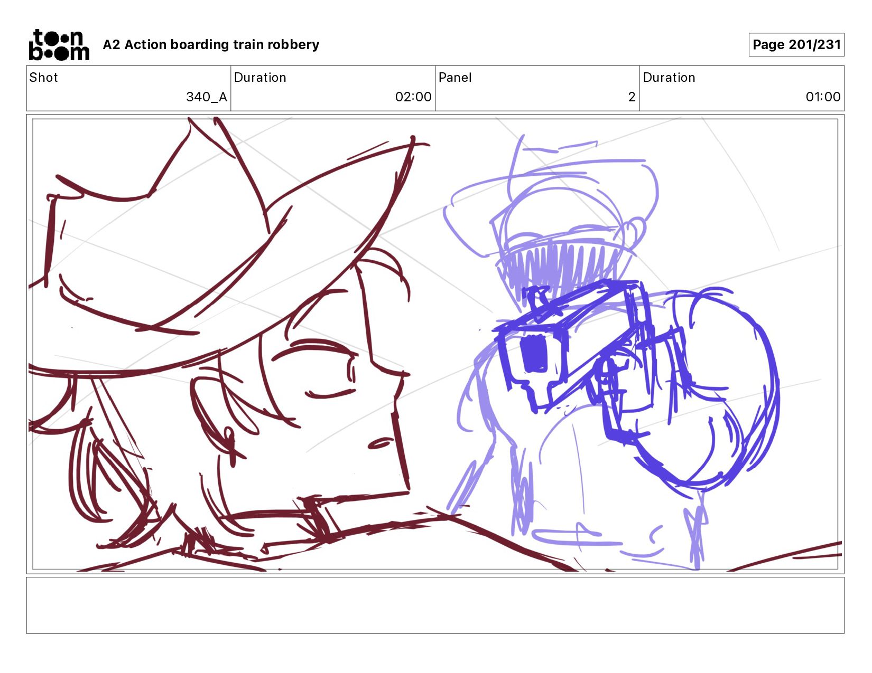The image size is (872, 673).
Task: Click the Toon Boom logo
Action: (59, 45)
